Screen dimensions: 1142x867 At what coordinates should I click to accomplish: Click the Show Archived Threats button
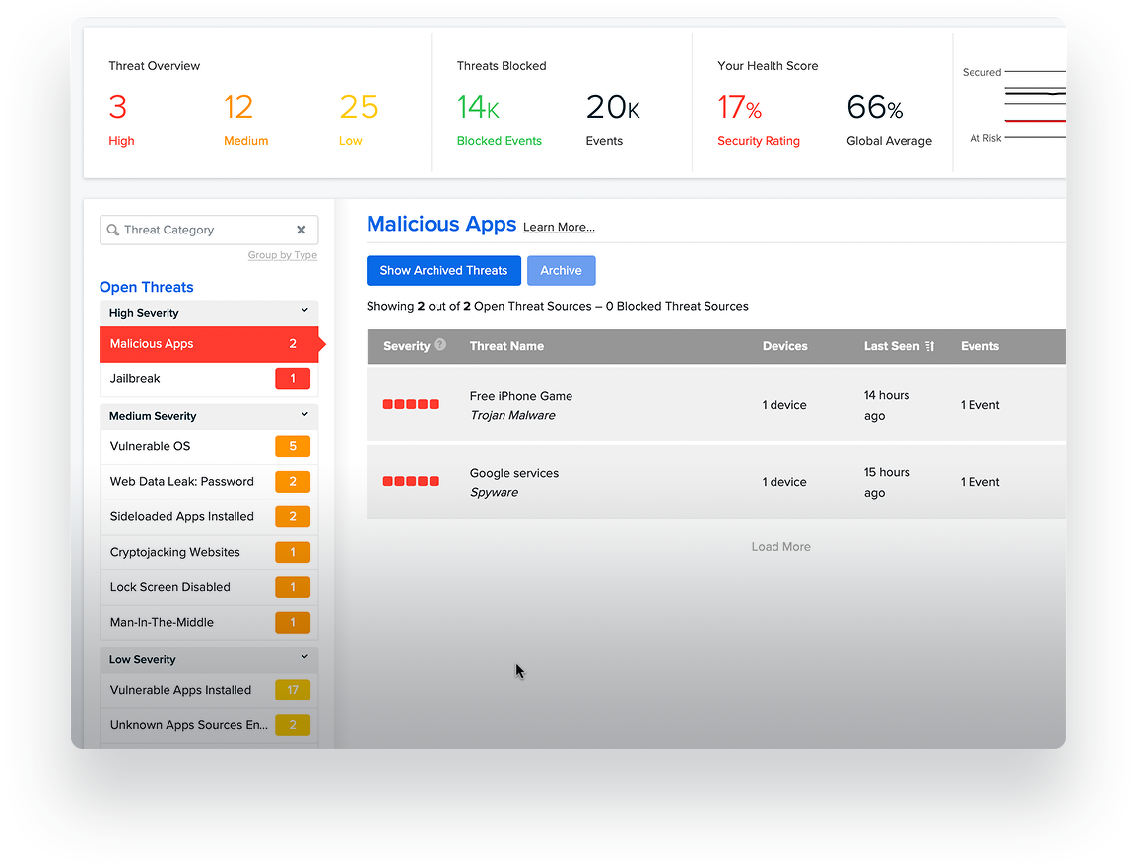click(x=443, y=271)
